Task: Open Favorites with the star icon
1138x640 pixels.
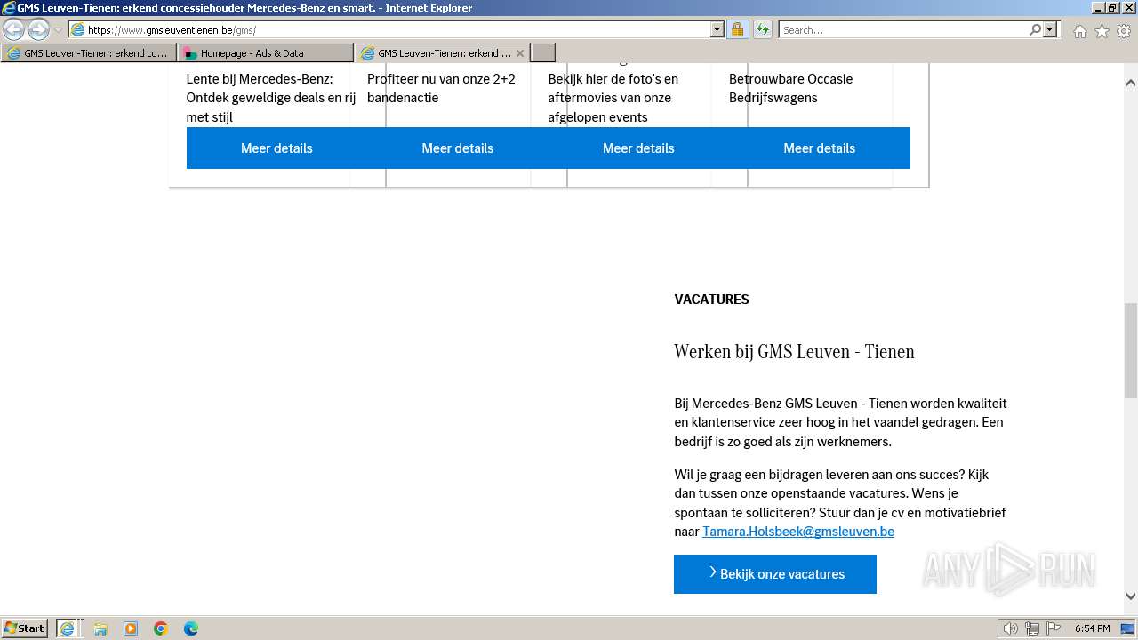Action: tap(1102, 31)
